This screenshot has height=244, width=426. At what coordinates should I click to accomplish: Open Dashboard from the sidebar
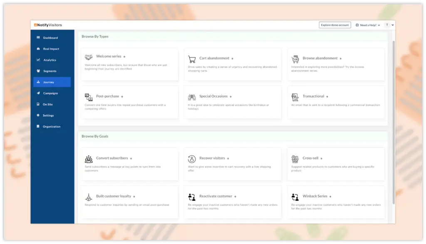pyautogui.click(x=50, y=38)
